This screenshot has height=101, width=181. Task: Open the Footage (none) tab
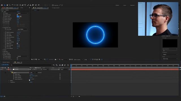(56, 8)
